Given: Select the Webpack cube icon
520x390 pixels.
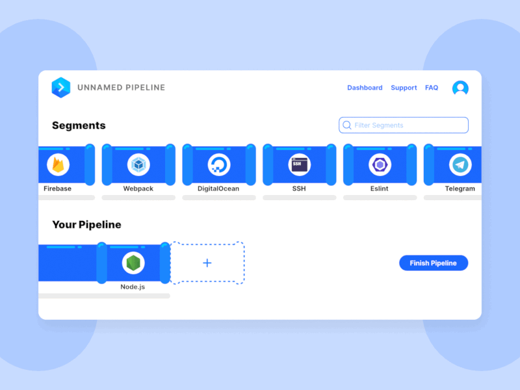Looking at the screenshot, I should pos(138,164).
